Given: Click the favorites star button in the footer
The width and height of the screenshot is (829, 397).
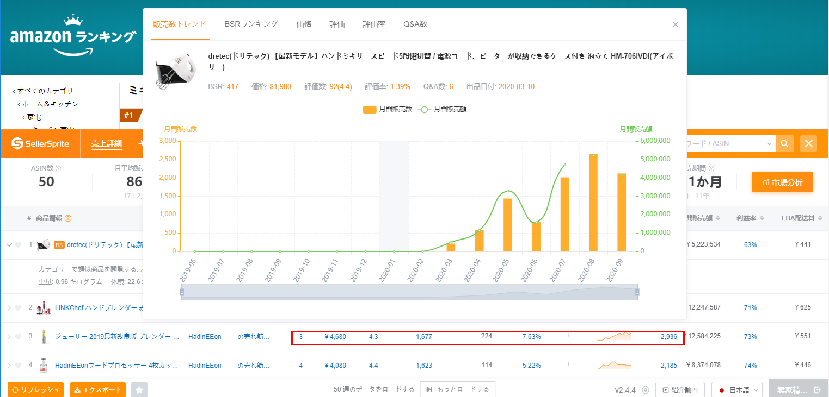Looking at the screenshot, I should (x=139, y=390).
